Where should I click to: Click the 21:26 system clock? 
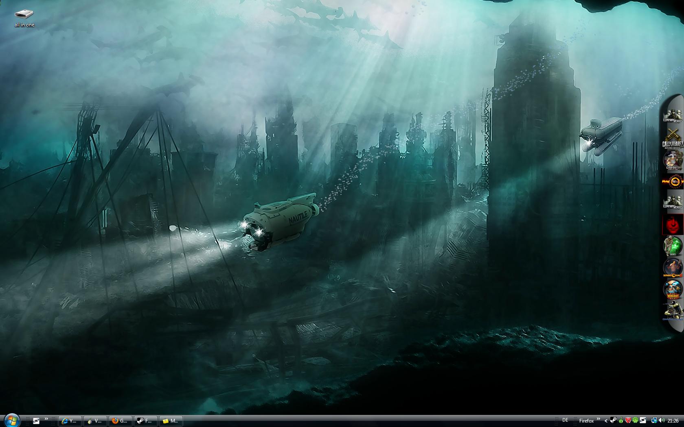673,421
